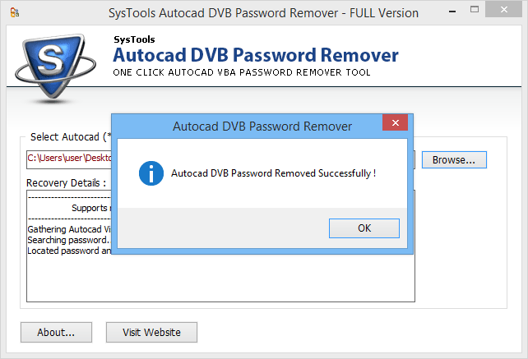Click the 'Password Removed Successfully' message text
Image resolution: width=528 pixels, height=359 pixels.
(273, 173)
